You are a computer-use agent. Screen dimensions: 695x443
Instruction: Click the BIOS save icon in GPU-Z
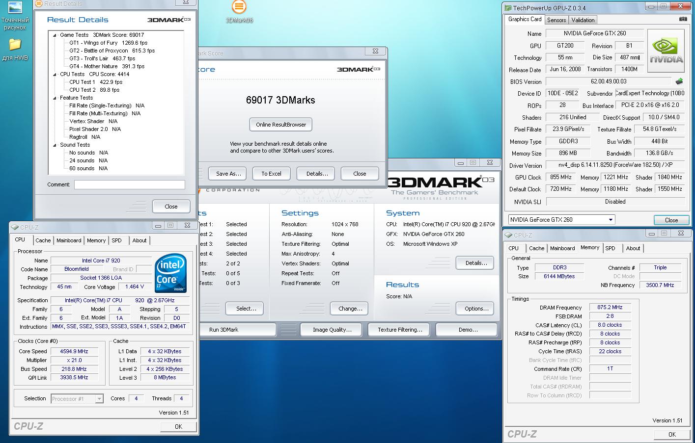(x=679, y=81)
